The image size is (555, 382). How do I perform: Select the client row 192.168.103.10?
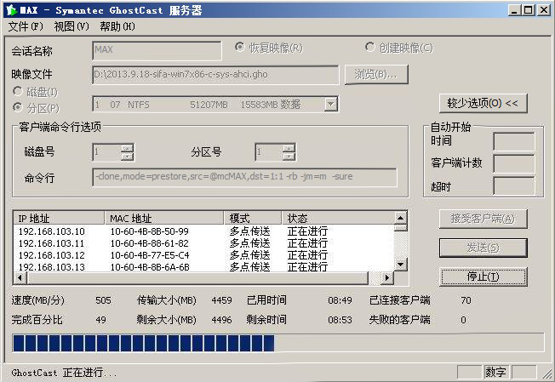point(204,231)
